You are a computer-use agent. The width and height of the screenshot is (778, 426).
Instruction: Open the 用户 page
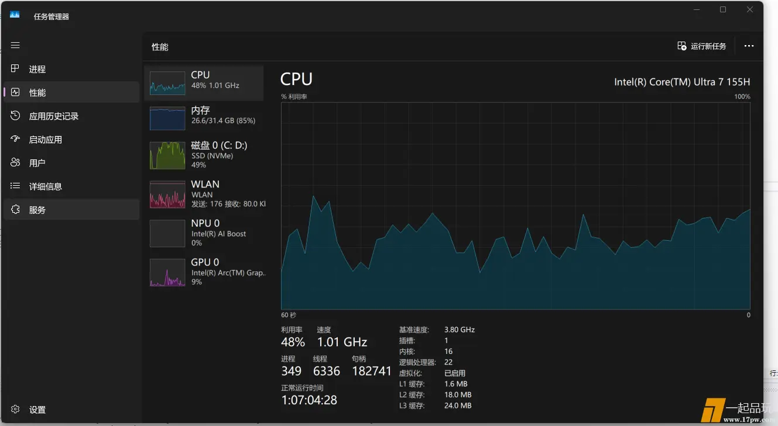[71, 162]
